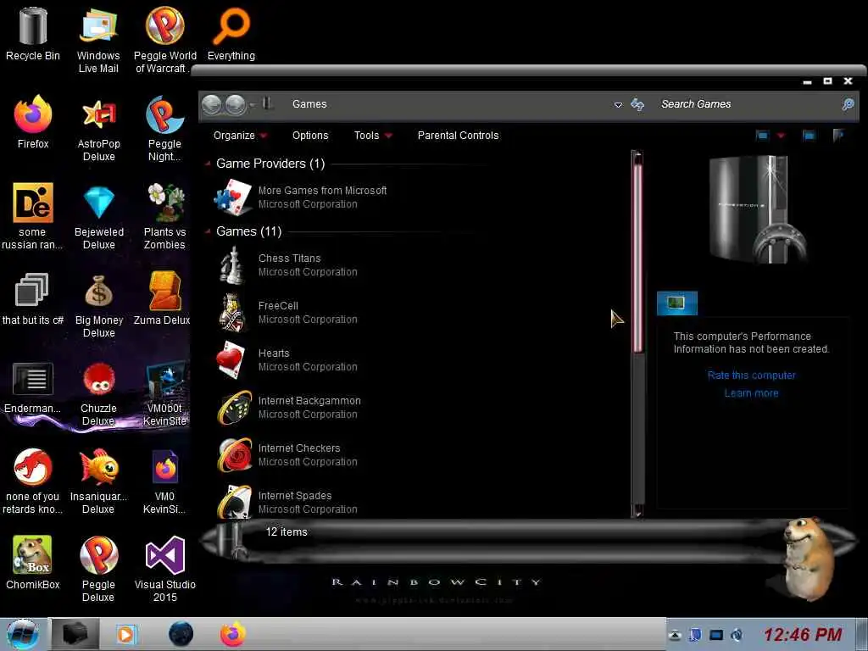
Task: Click the '12 items' status bar text
Action: [x=287, y=532]
